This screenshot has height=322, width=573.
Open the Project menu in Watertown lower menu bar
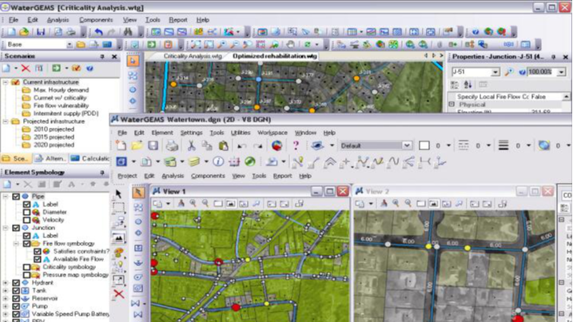point(127,176)
